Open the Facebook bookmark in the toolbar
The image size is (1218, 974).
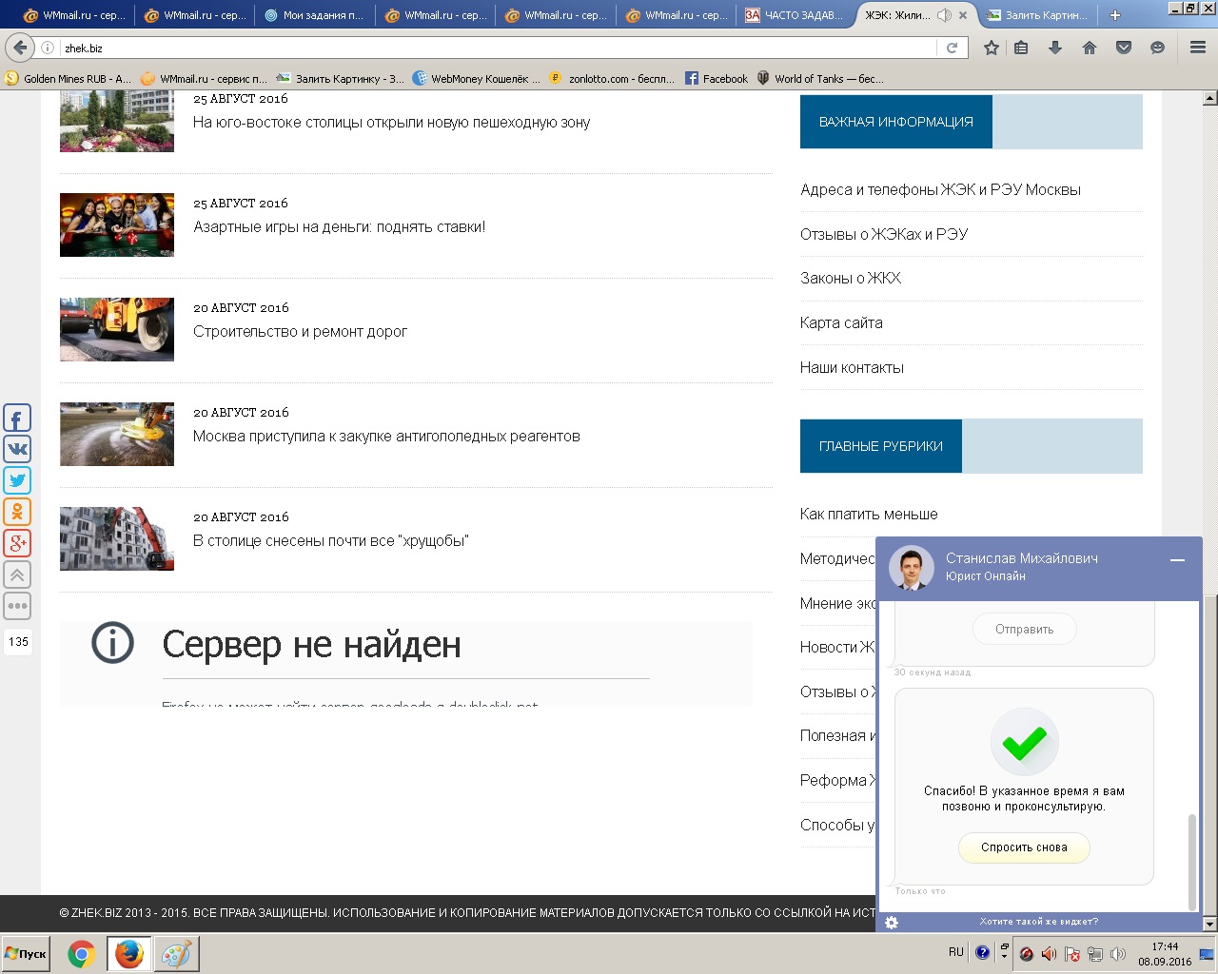[717, 79]
